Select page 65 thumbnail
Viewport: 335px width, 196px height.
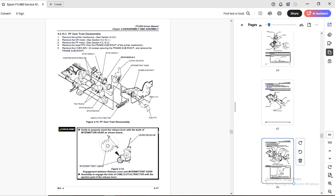coord(277,102)
